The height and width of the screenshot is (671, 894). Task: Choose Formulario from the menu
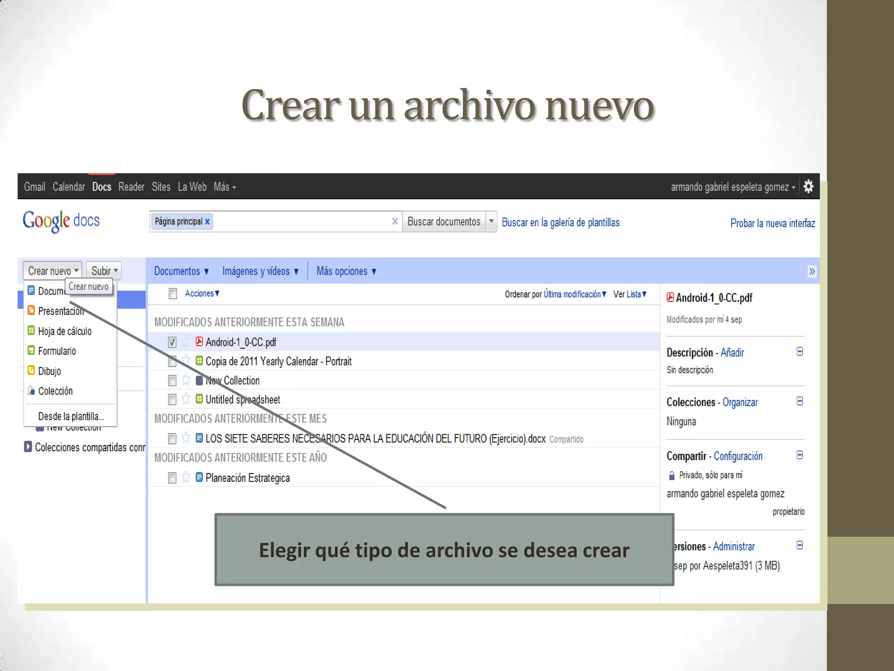pyautogui.click(x=52, y=351)
